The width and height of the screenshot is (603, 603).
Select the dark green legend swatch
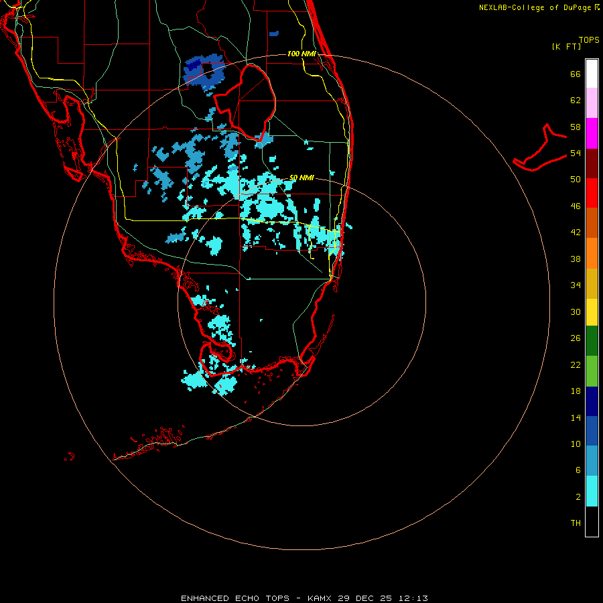pyautogui.click(x=592, y=341)
